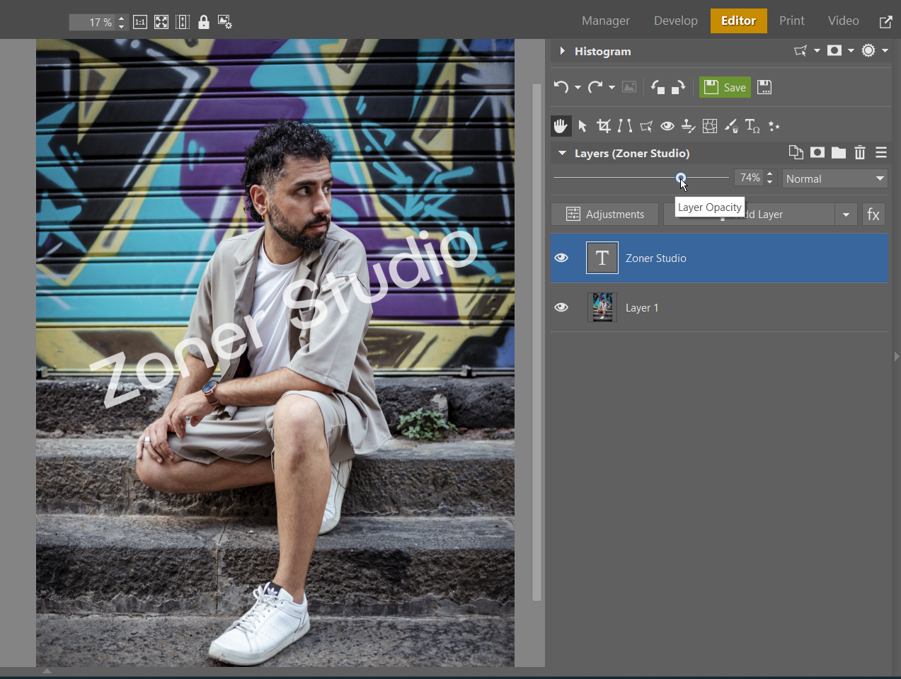
Task: Switch to the Develop tab
Action: (x=675, y=21)
